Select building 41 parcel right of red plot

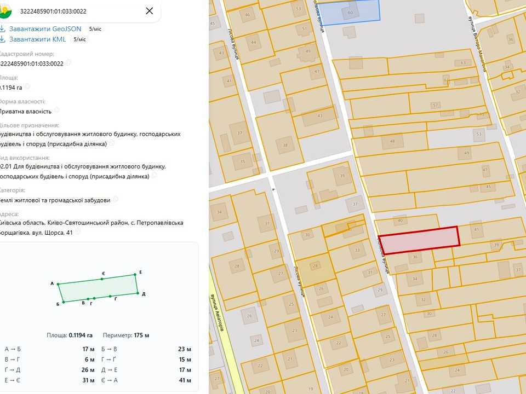487,232
